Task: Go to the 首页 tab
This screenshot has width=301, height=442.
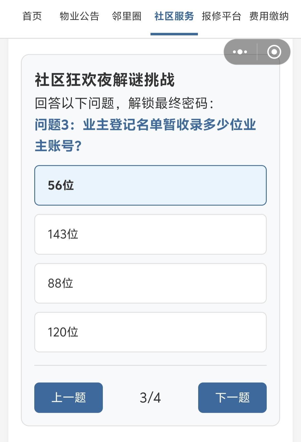Action: 32,16
